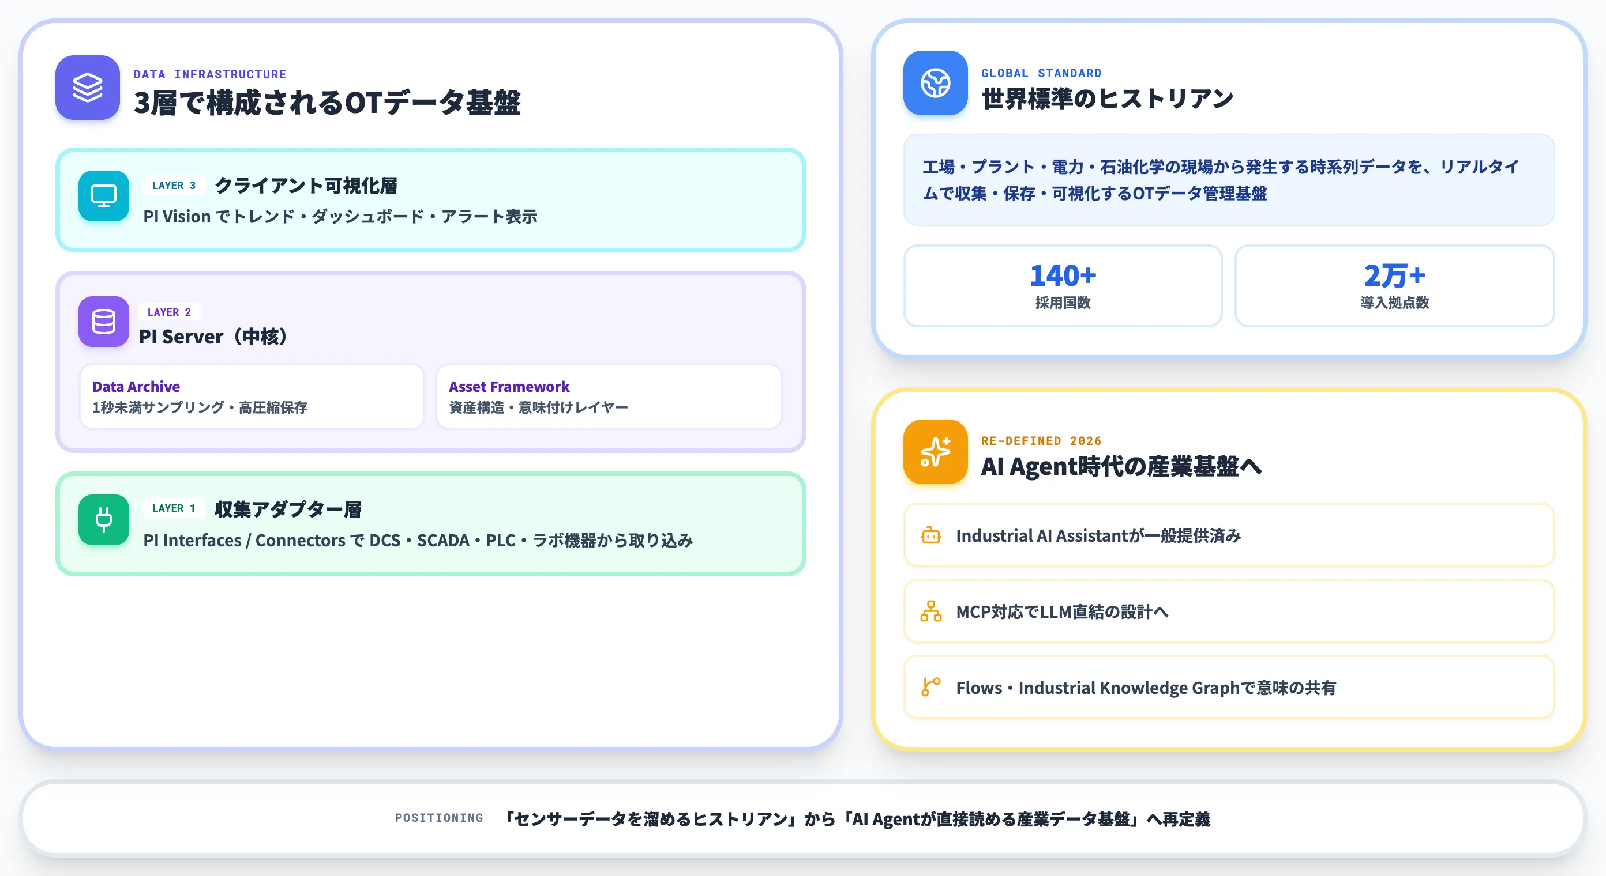Click the purple stacked-layers icon beside Data Infrastructure
Screen dimensions: 1606x876
coord(87,87)
